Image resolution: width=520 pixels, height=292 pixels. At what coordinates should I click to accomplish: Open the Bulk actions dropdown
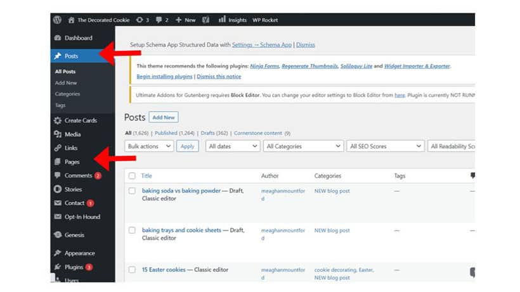[149, 146]
